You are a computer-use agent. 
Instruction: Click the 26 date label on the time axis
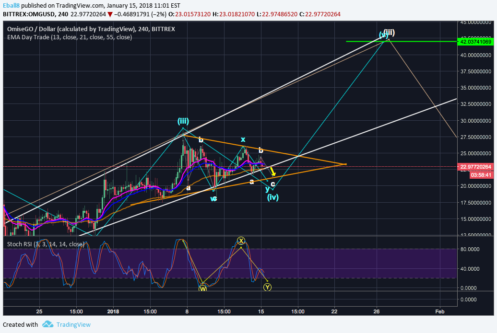(376, 311)
